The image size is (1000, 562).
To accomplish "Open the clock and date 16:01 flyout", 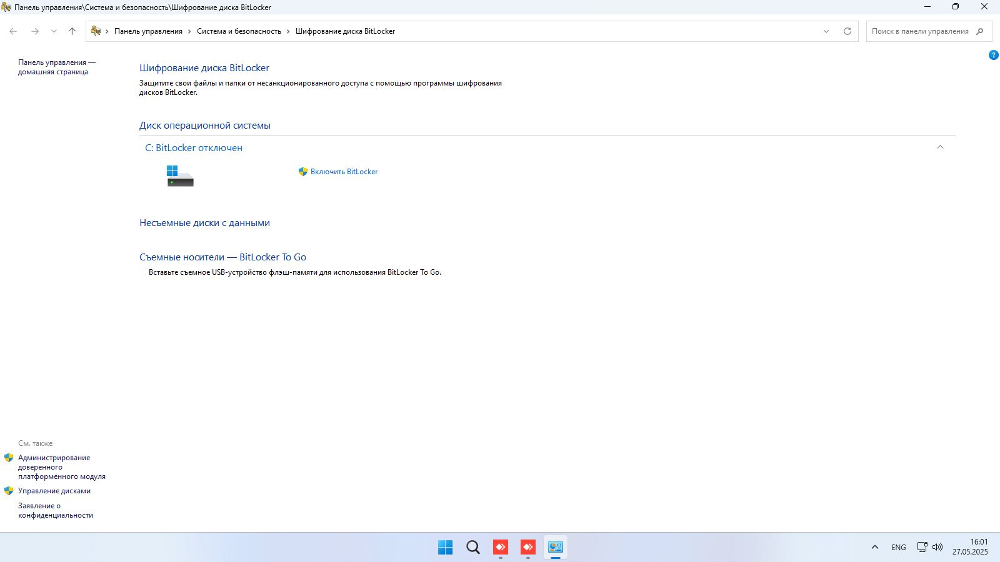I will [970, 547].
